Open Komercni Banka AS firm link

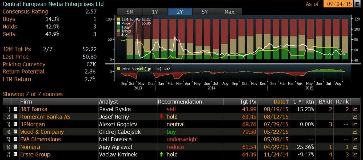[45, 117]
